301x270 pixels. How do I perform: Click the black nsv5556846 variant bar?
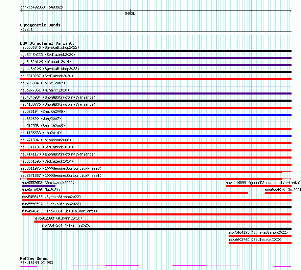pyautogui.click(x=156, y=51)
